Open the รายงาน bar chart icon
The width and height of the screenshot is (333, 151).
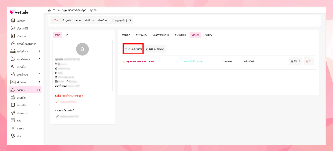13,128
